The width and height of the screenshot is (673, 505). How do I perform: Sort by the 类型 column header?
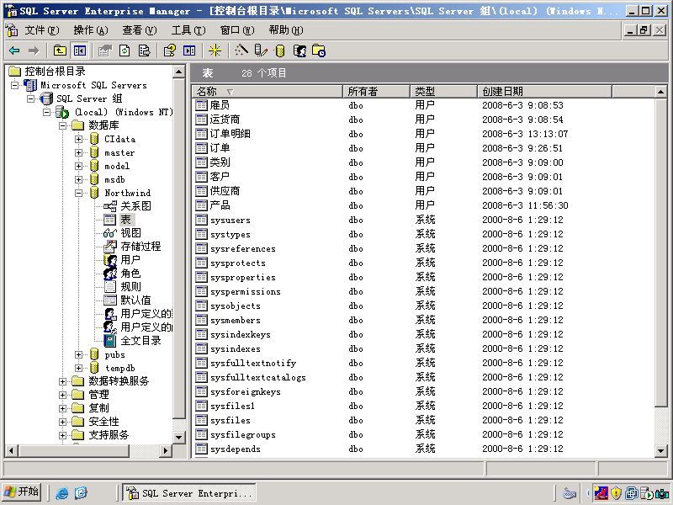point(443,91)
